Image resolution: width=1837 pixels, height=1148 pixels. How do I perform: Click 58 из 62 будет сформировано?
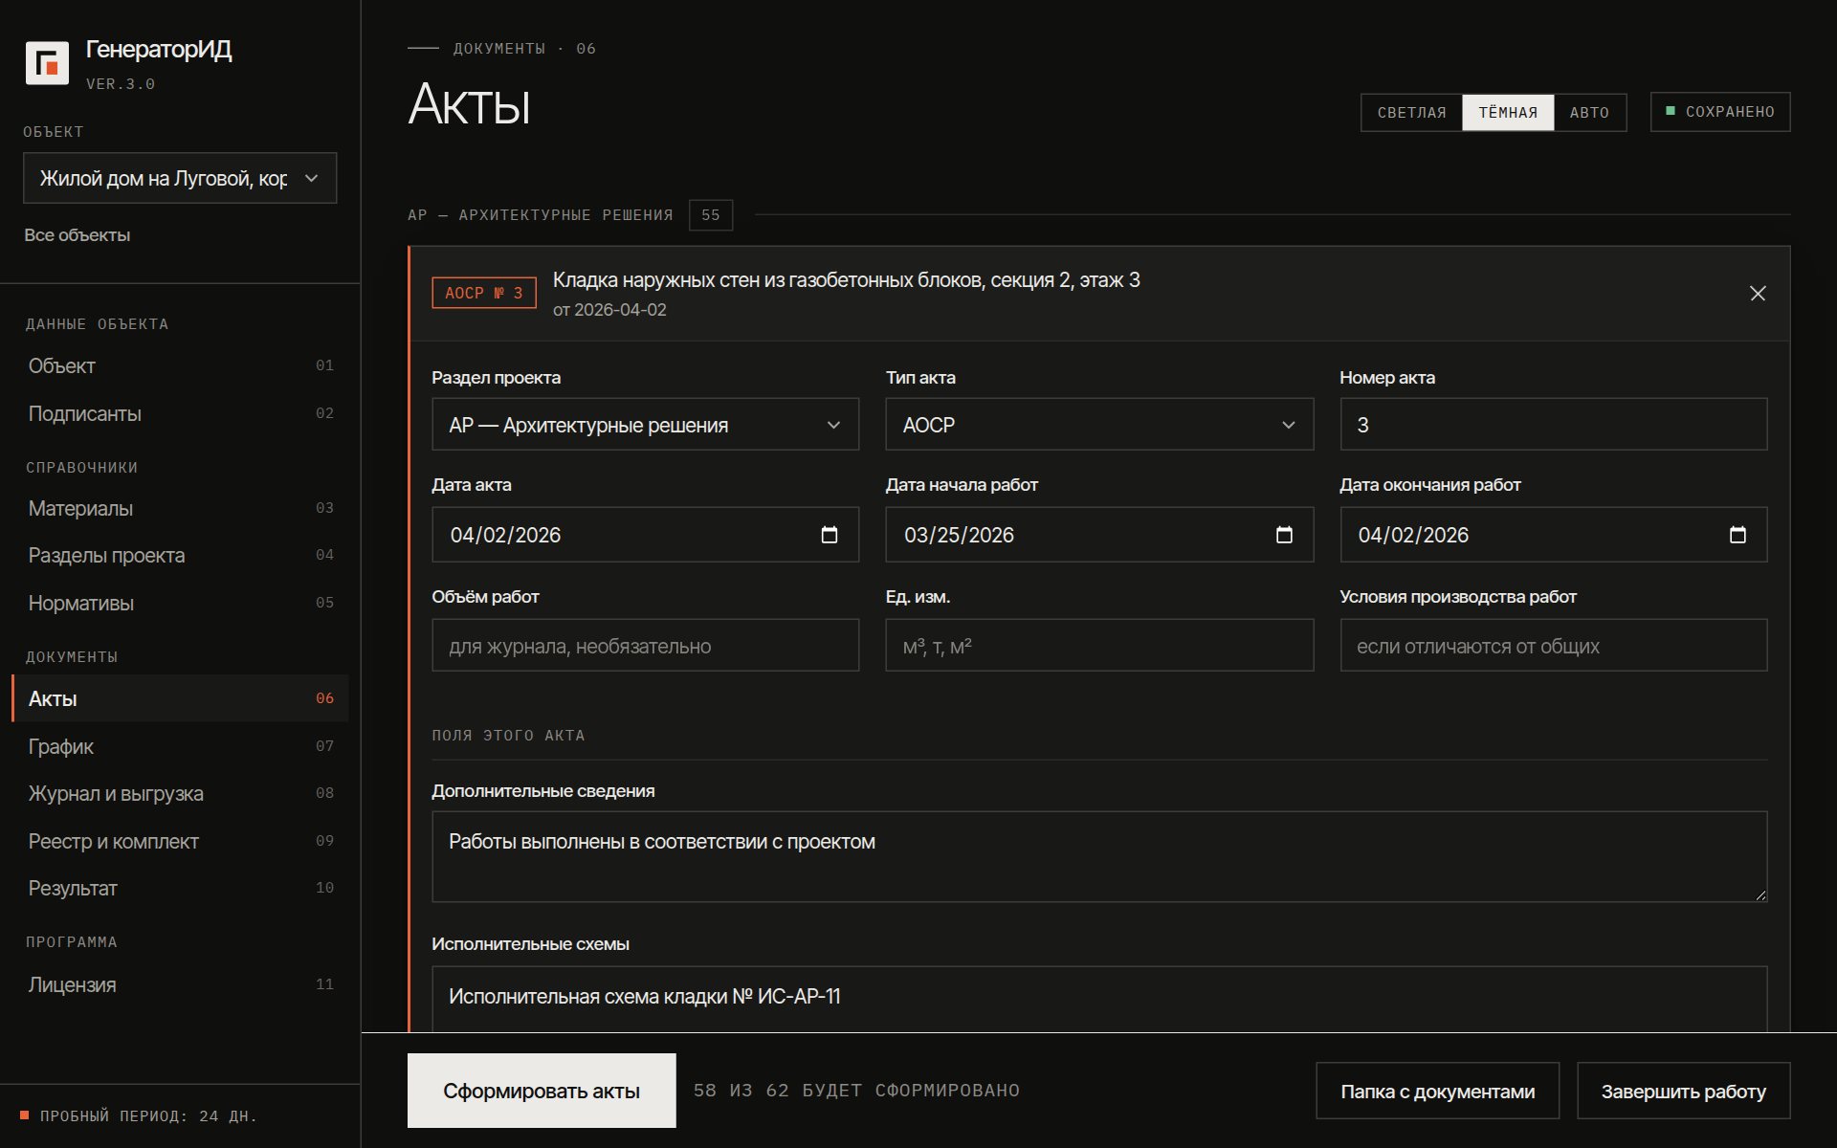coord(856,1091)
